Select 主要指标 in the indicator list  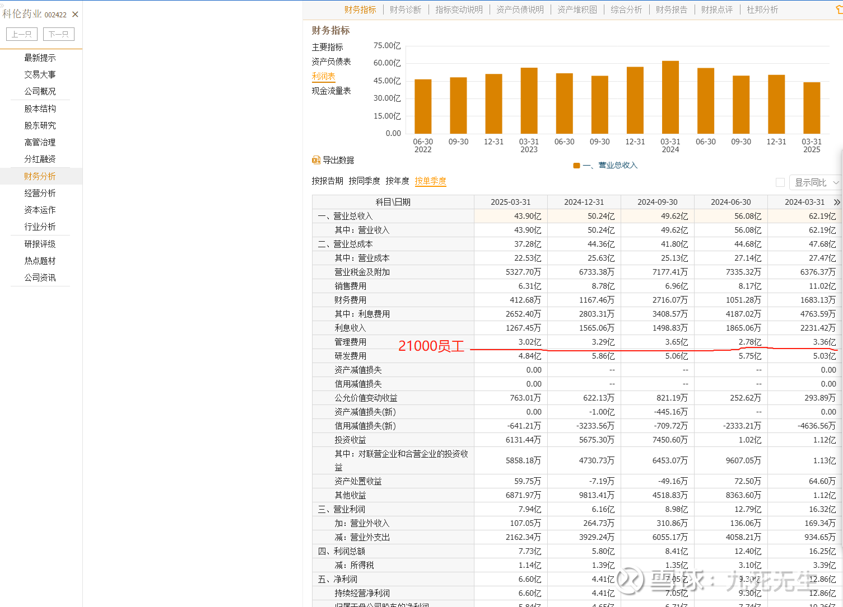(x=327, y=48)
